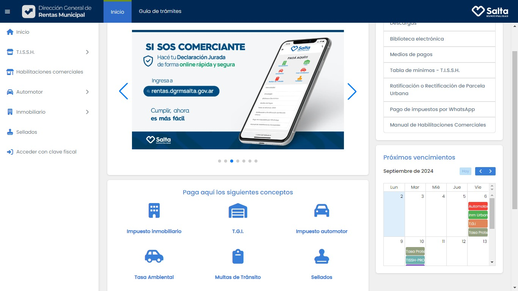Viewport: 518px width, 291px height.
Task: Open the Tasa Ambiental car icon
Action: [x=154, y=257]
